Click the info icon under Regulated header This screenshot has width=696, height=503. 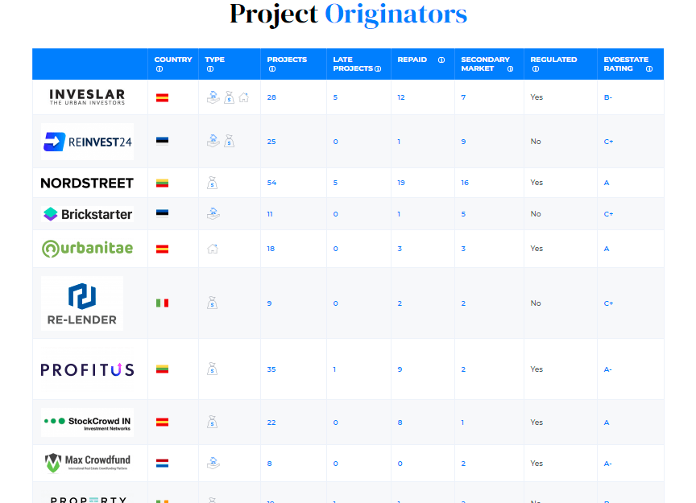[536, 68]
